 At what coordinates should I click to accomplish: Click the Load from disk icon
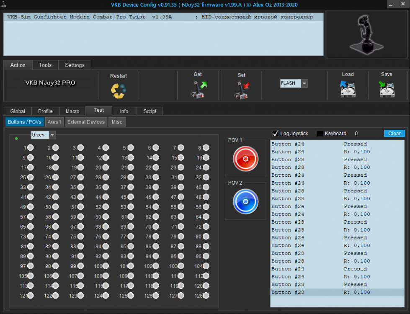(x=348, y=89)
